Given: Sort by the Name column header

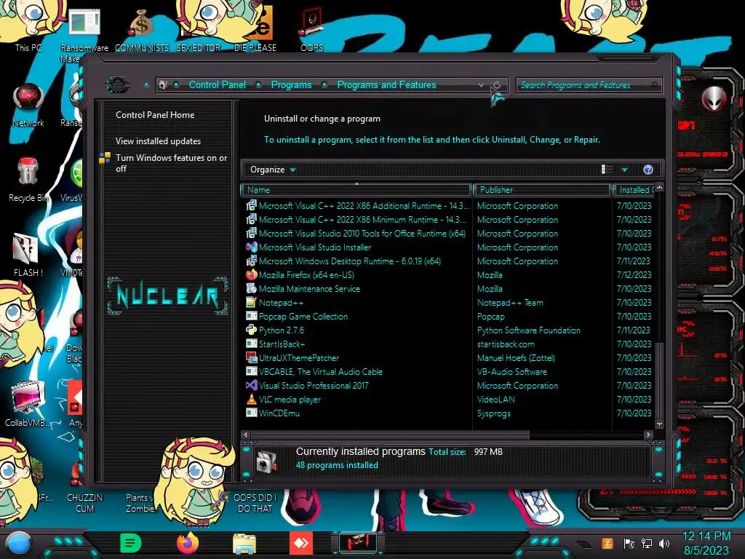Looking at the screenshot, I should [x=356, y=190].
